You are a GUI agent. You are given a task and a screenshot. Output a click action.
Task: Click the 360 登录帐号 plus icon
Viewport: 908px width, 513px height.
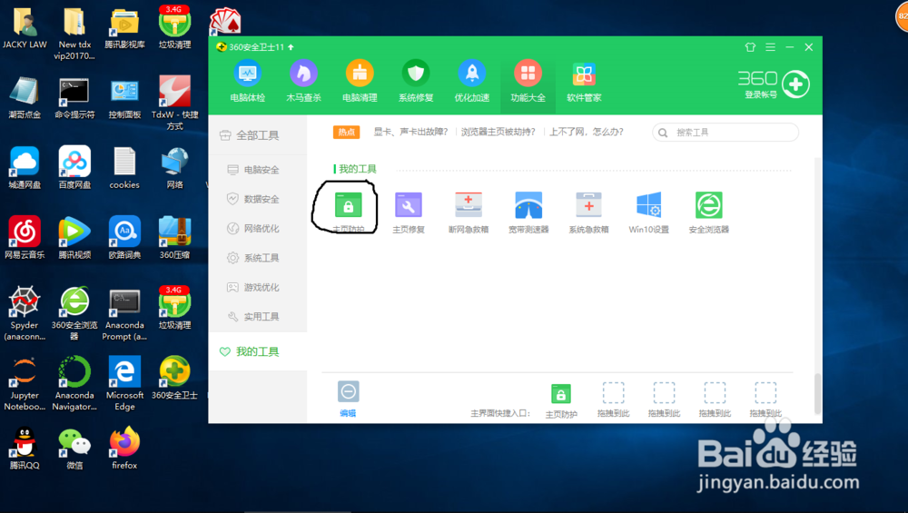point(795,84)
